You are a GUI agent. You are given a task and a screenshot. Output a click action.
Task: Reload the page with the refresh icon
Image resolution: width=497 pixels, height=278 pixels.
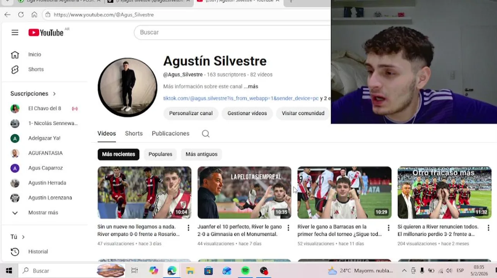coord(21,15)
